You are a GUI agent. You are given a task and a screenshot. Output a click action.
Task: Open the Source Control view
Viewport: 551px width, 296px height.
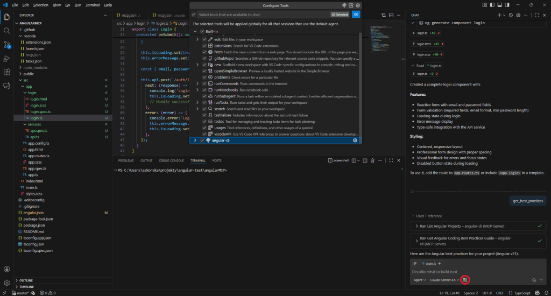coord(6,45)
